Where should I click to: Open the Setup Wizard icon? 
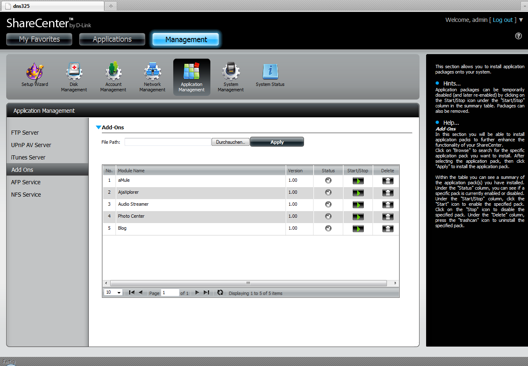coord(35,74)
